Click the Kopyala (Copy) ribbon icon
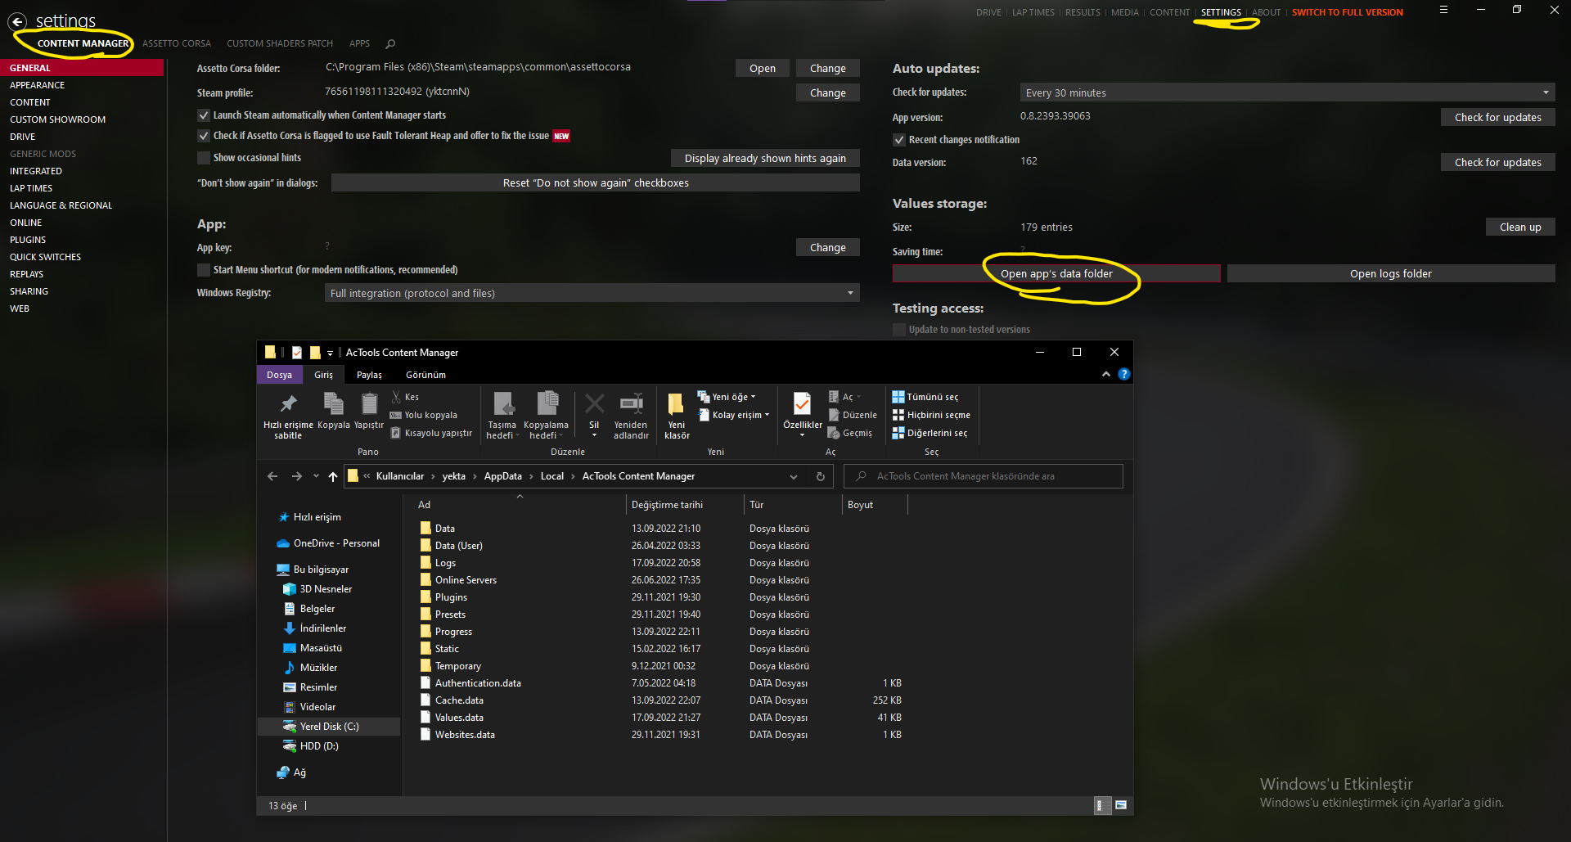This screenshot has width=1571, height=842. pyautogui.click(x=333, y=412)
